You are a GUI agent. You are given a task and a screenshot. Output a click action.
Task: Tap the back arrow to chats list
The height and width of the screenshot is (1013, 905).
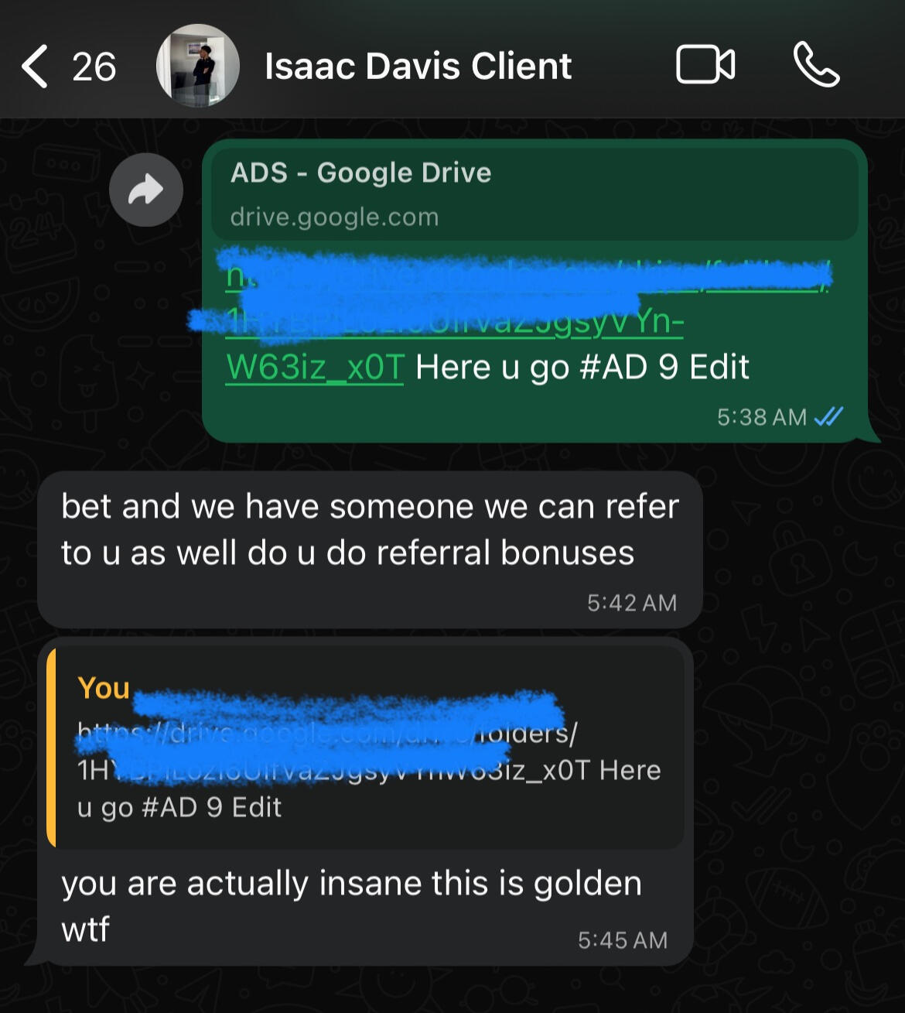(35, 67)
